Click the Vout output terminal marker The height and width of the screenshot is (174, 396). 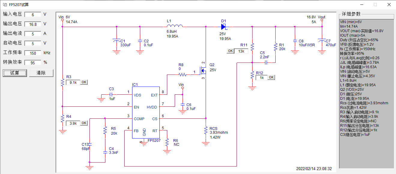322,20
